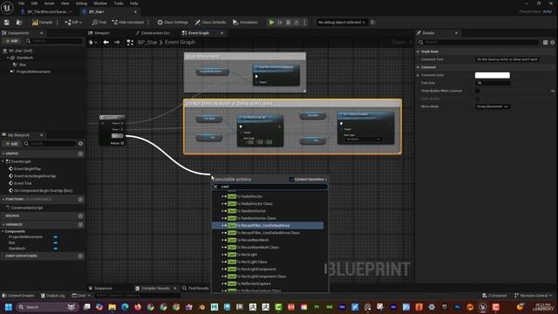Expand the Comment Color property
Viewport: 558px width, 314px height.
point(418,75)
